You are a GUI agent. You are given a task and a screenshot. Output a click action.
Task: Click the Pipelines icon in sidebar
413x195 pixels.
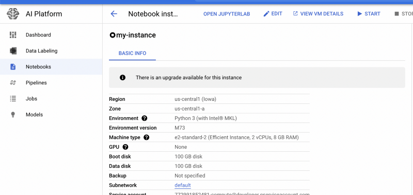(x=13, y=83)
